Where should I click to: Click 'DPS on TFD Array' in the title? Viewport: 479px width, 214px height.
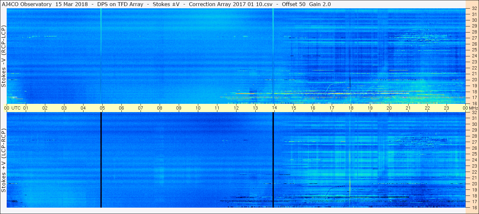[120, 4]
